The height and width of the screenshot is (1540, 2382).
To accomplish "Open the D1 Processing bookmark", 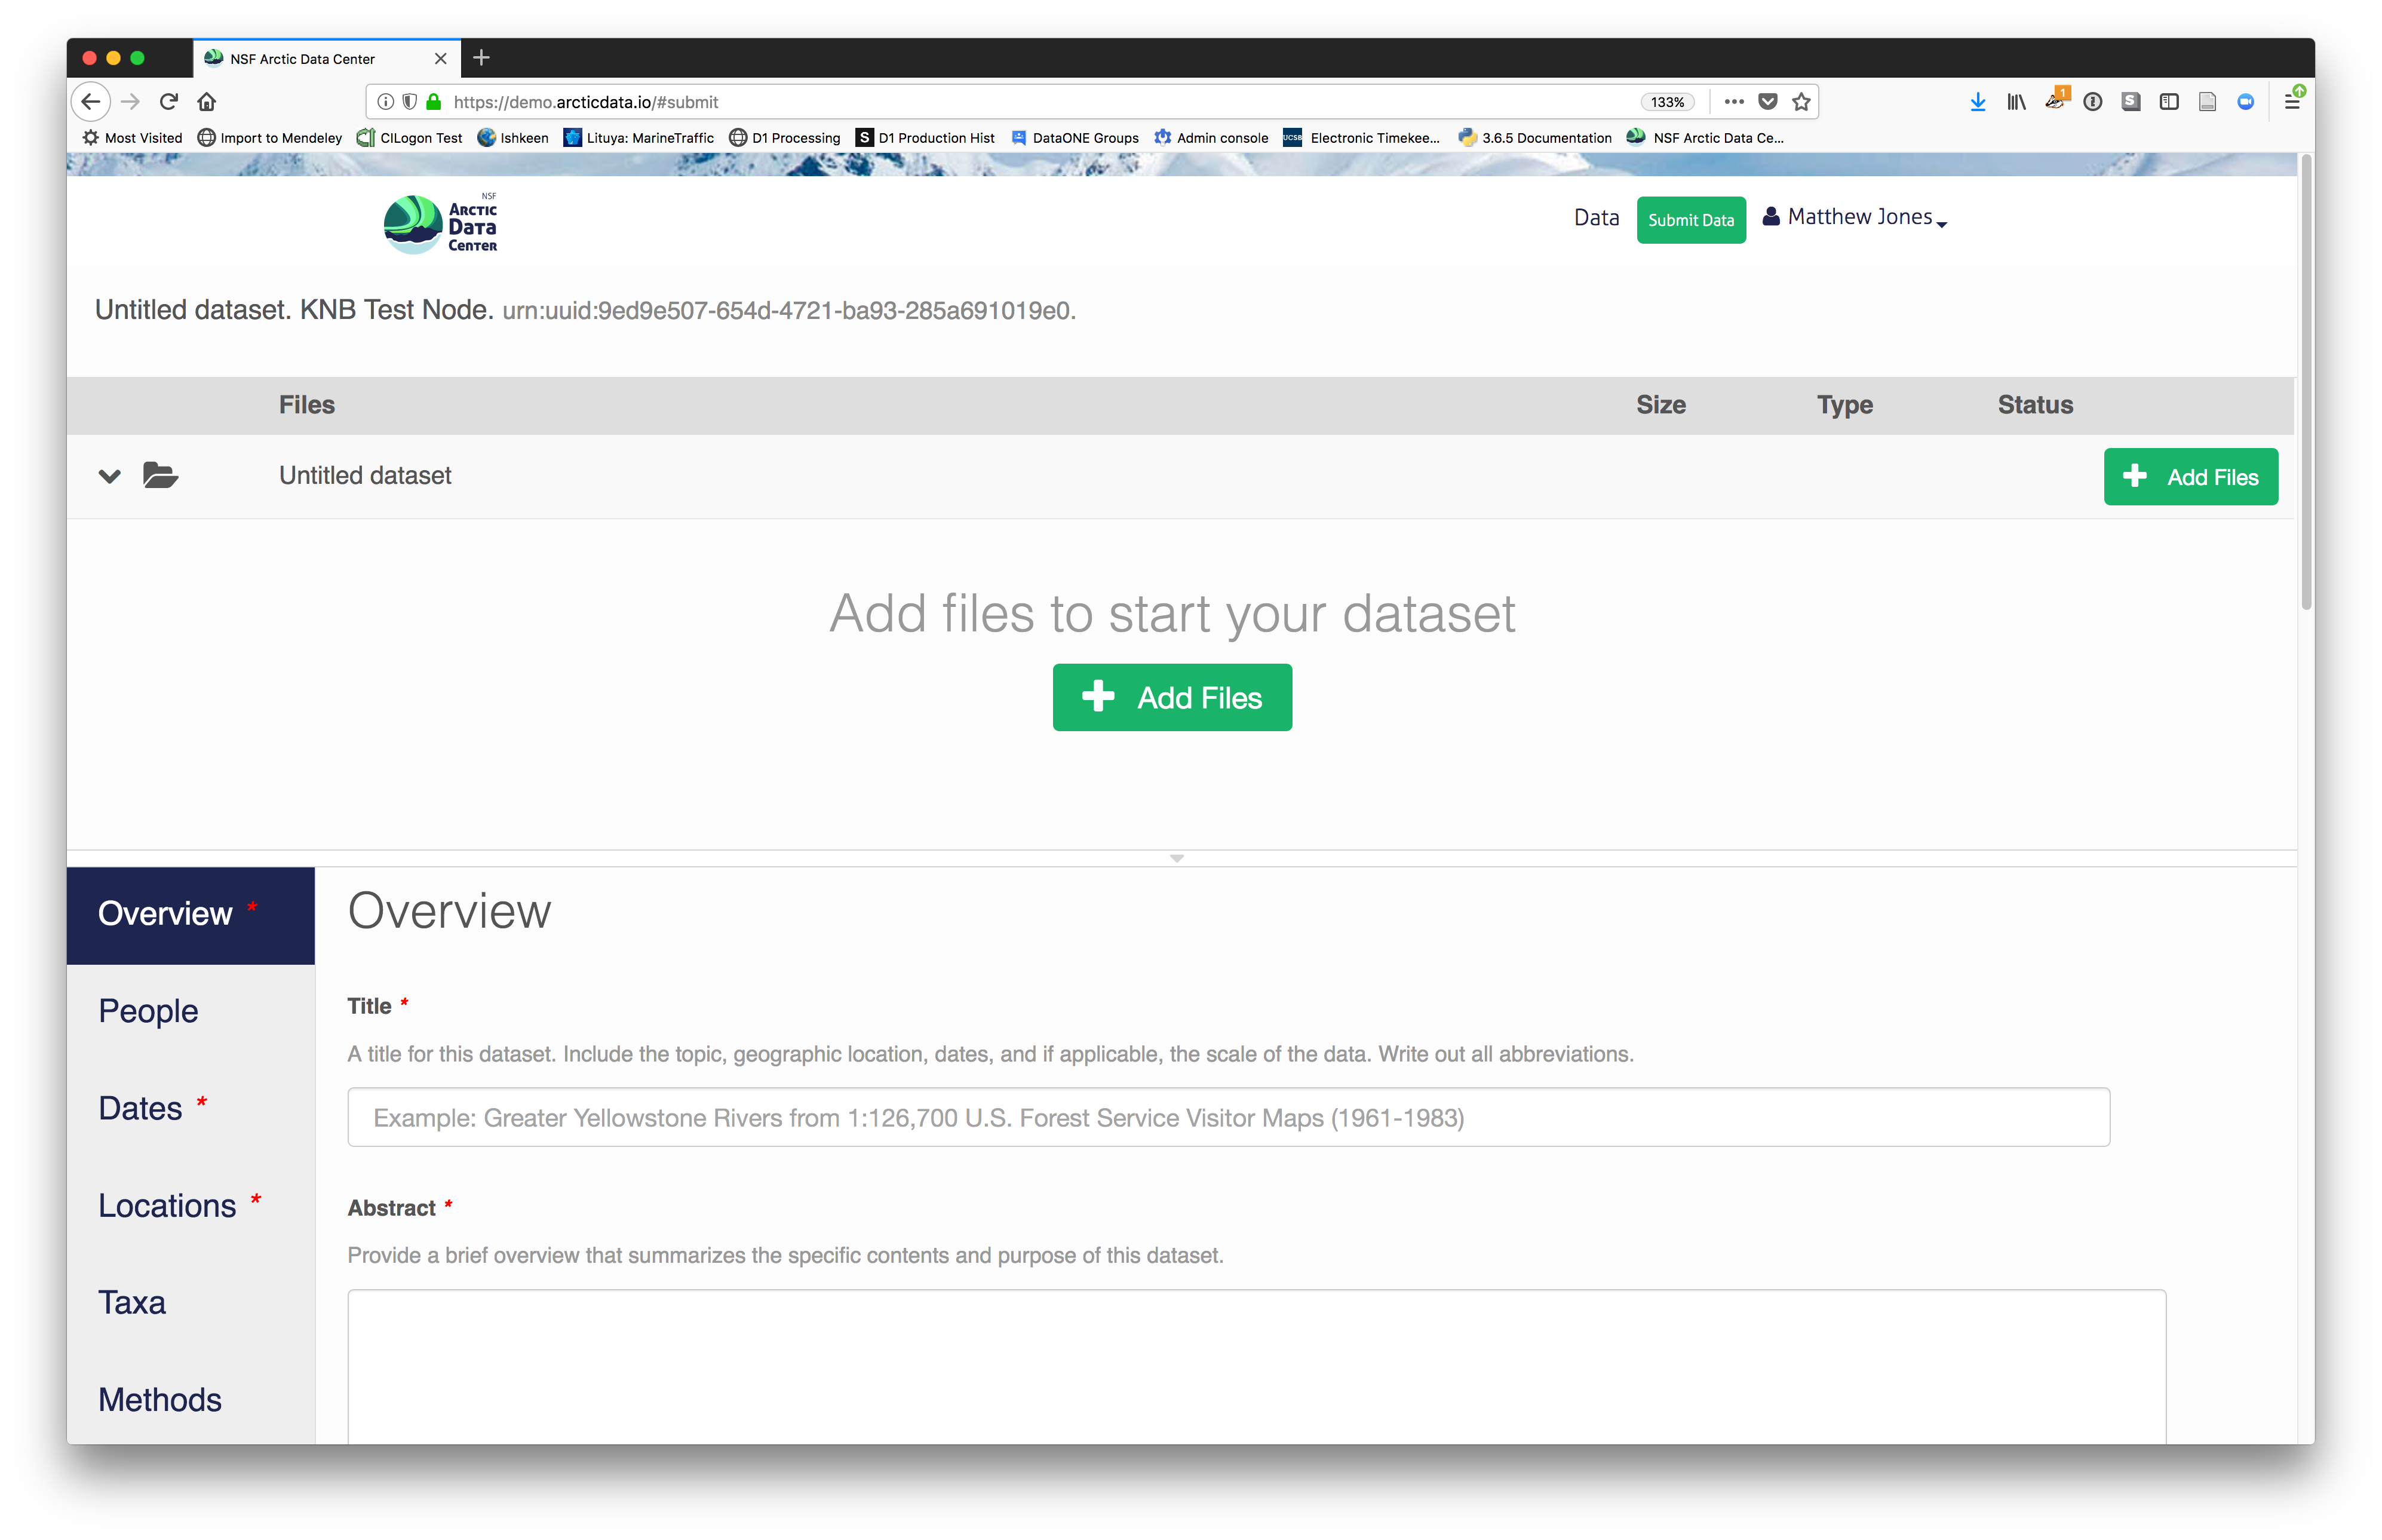I will [x=785, y=138].
